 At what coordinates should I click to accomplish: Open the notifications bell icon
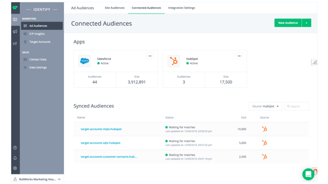(15, 158)
